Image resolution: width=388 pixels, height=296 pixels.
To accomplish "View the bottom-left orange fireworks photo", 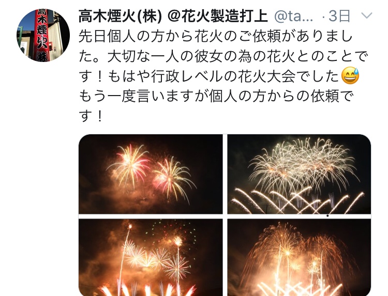I will 151,257.
